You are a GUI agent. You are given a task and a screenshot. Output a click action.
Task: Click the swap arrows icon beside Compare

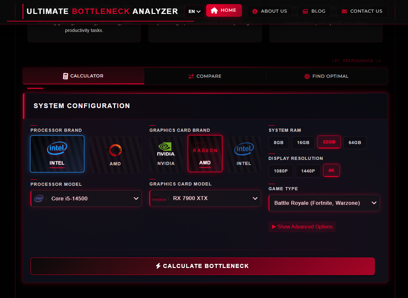tap(191, 76)
